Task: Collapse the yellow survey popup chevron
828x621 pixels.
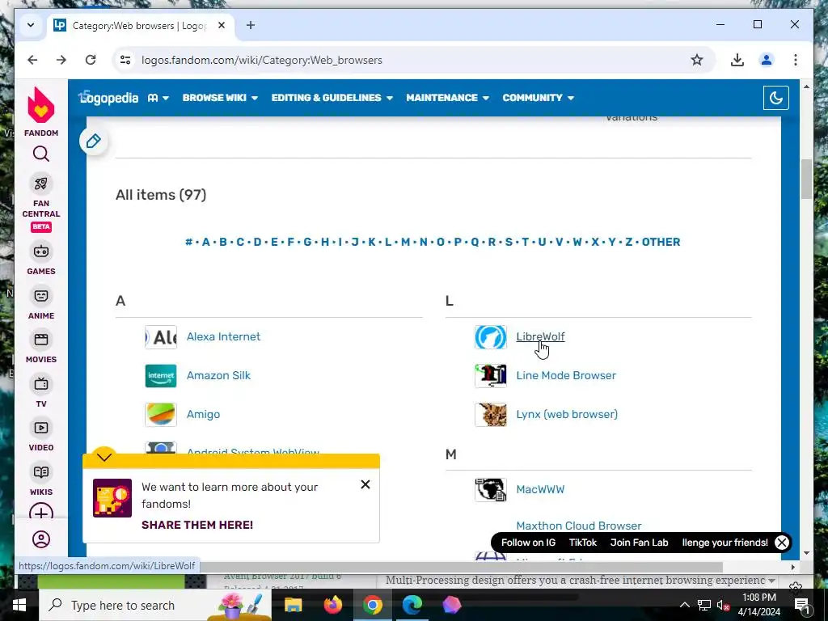Action: coord(104,457)
